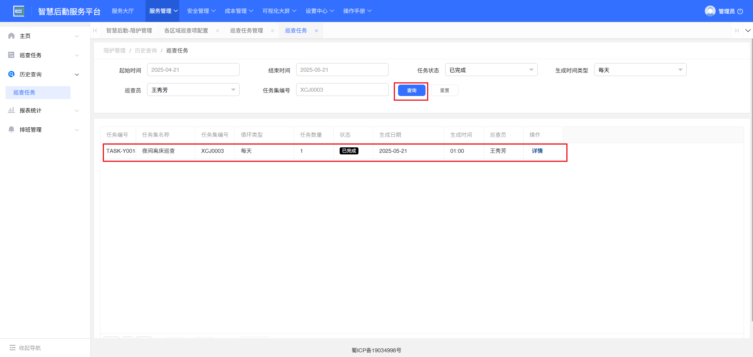This screenshot has height=357, width=753.
Task: Open the 巡查员 dropdown
Action: (x=193, y=90)
